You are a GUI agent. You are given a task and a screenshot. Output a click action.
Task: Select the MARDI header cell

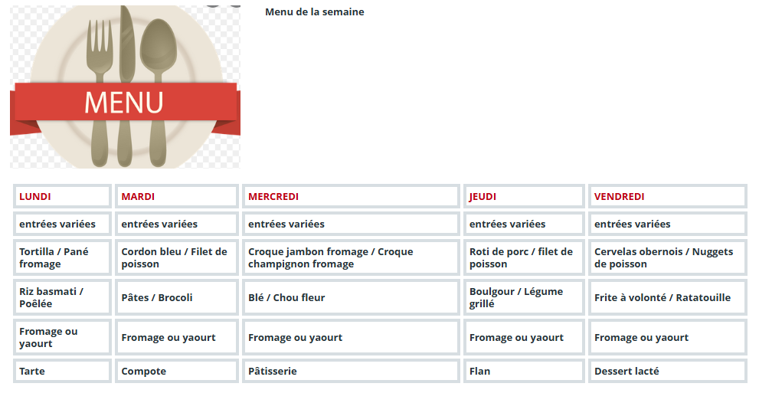[x=177, y=197]
